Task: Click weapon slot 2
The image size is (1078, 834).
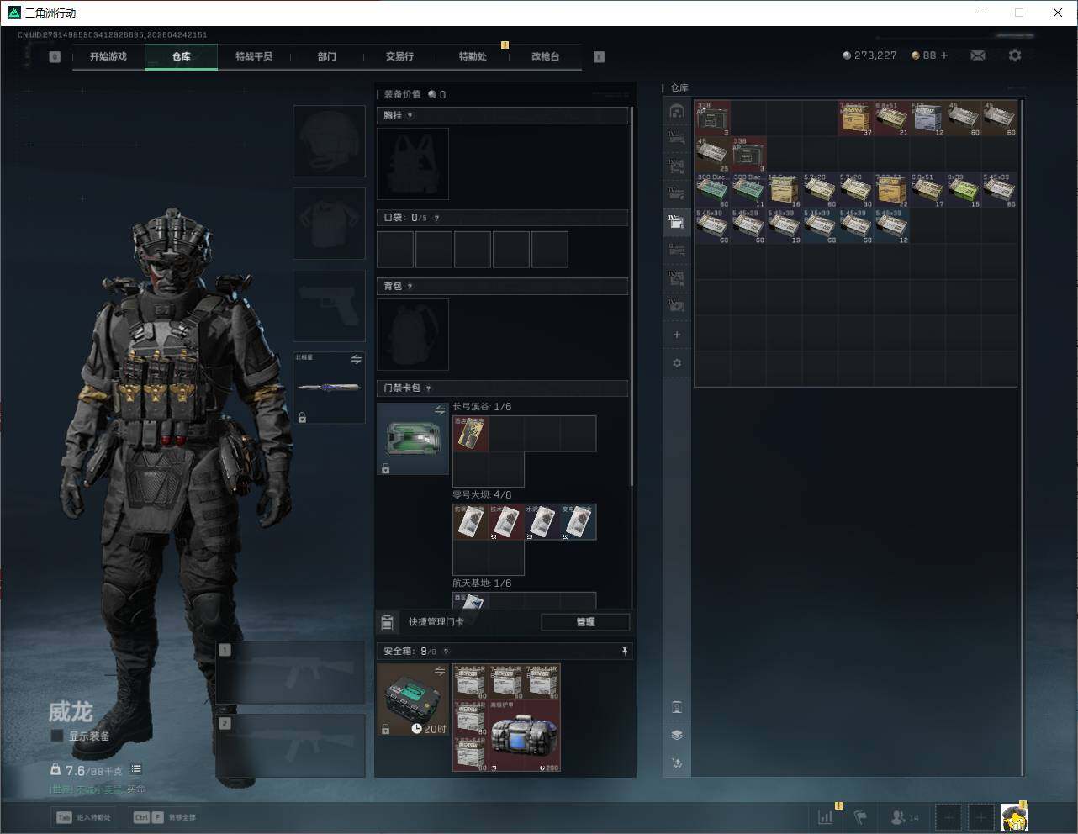Action: pyautogui.click(x=290, y=746)
